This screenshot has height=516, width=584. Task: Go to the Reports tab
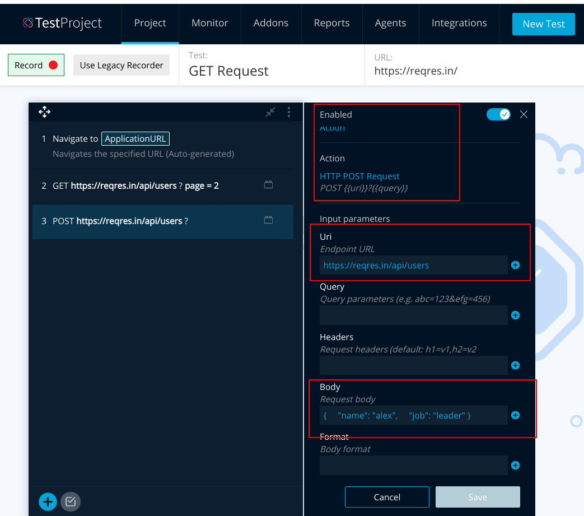pos(331,23)
